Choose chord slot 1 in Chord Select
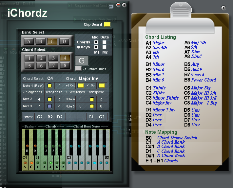Image resolution: width=233 pixels, height=188 pixels. pos(29,58)
